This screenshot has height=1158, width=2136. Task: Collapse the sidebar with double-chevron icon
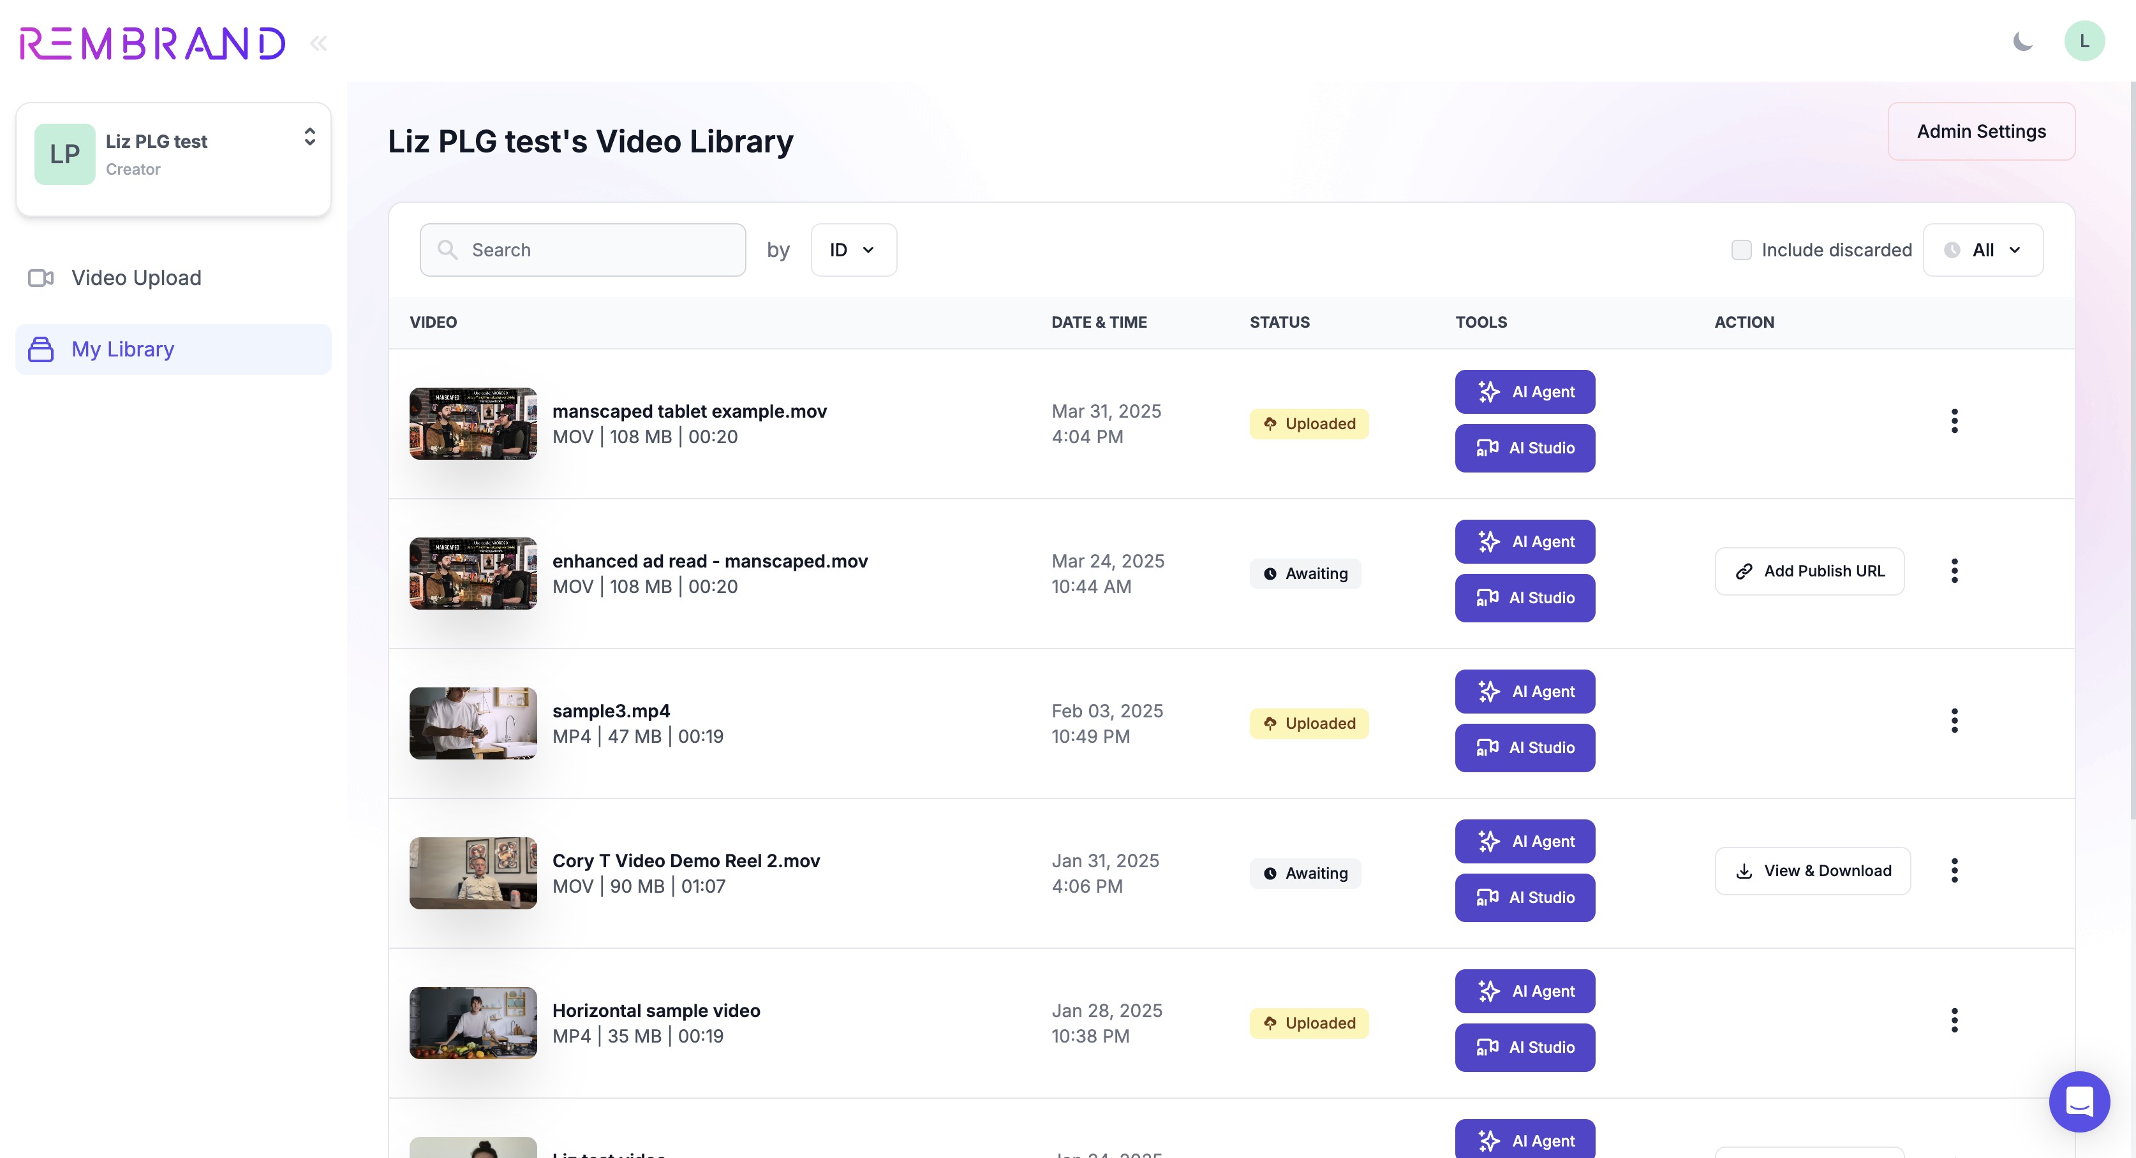tap(318, 43)
